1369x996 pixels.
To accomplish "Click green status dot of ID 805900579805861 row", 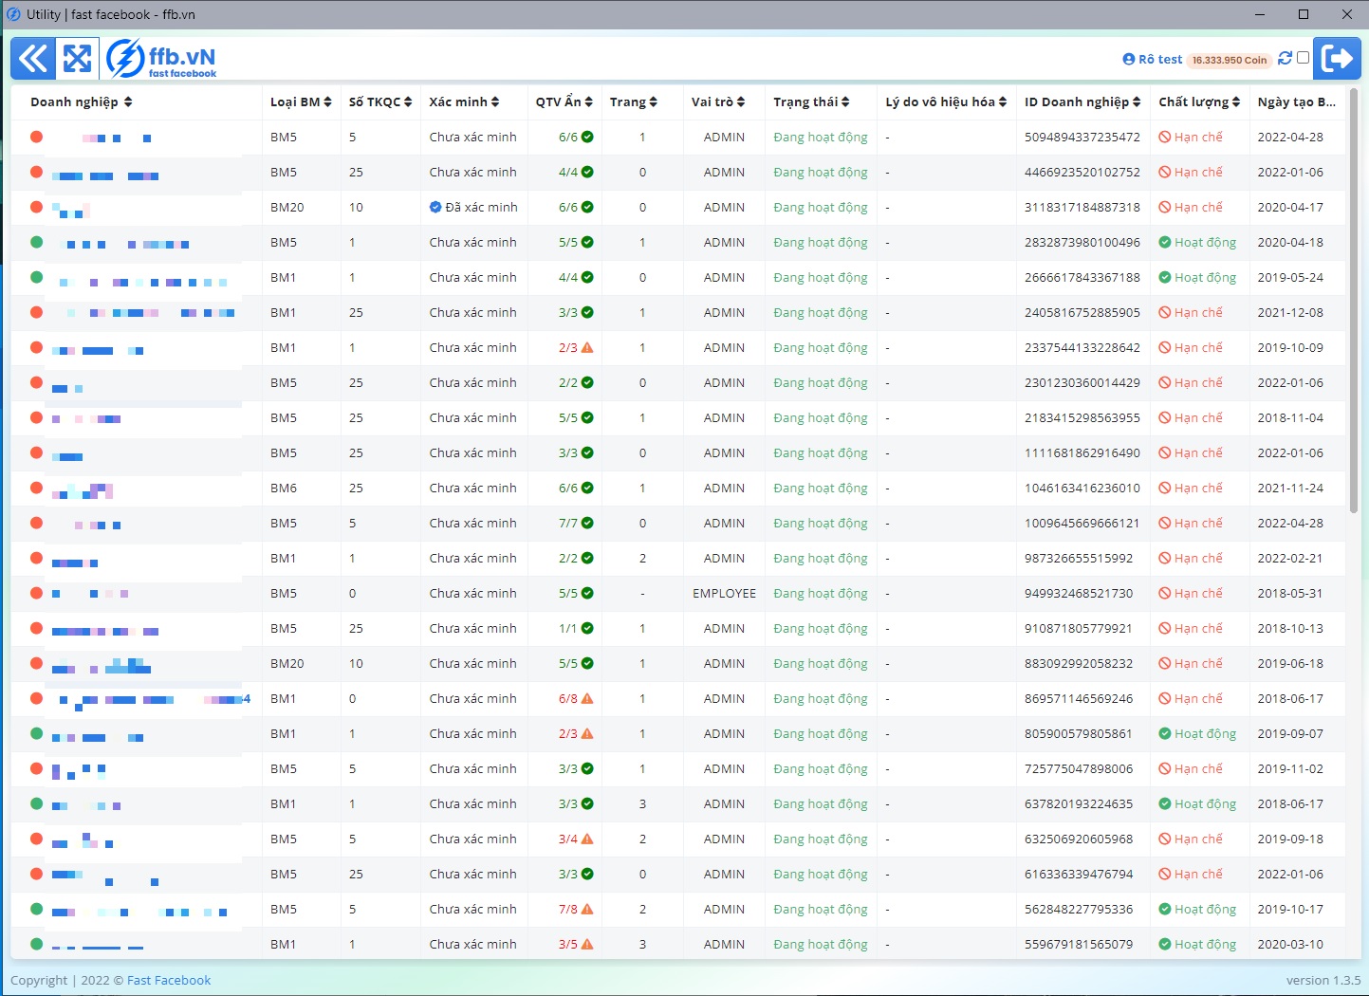I will pos(36,733).
